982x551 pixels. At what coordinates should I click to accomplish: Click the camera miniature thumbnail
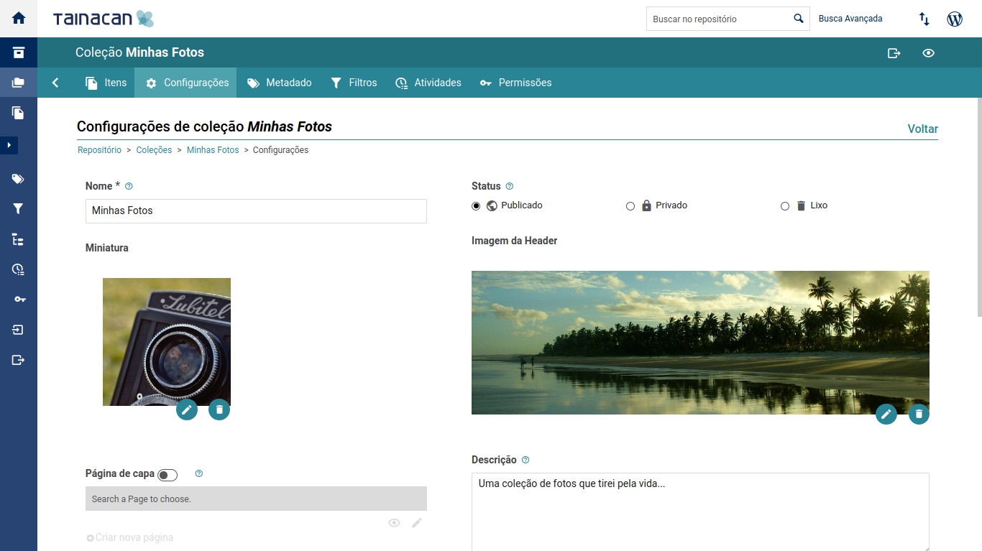point(167,342)
